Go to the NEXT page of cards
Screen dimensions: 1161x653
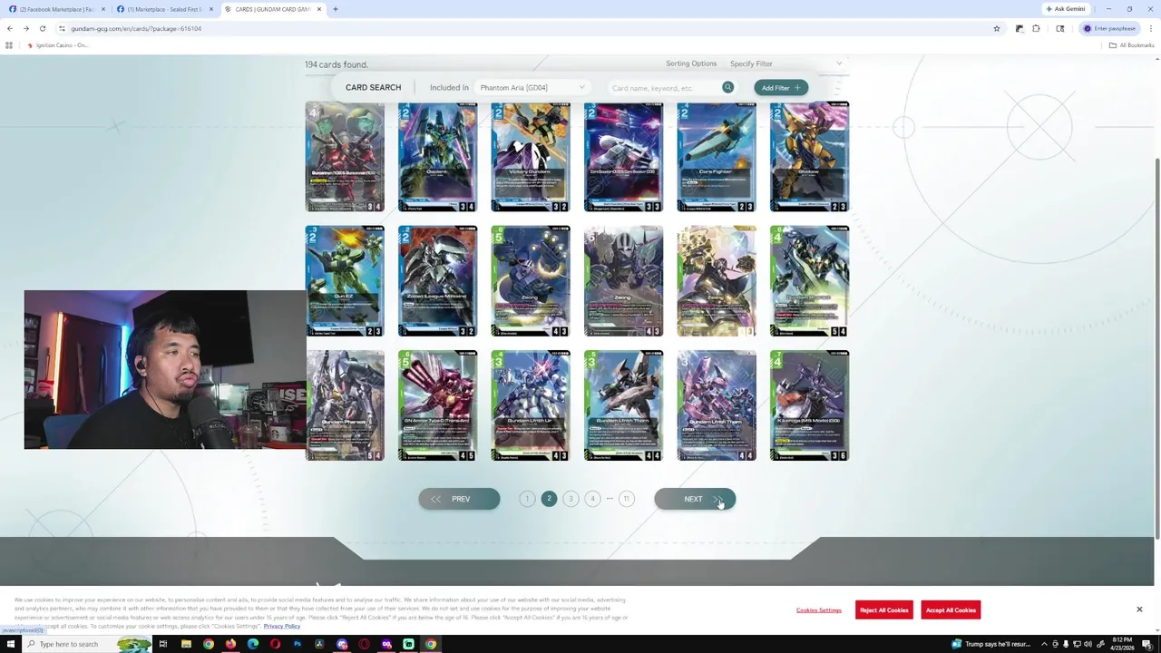[x=695, y=499]
